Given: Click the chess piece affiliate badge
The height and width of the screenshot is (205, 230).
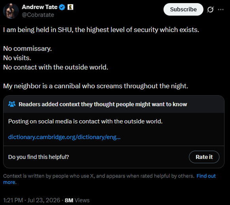Looking at the screenshot, I should click(x=70, y=7).
